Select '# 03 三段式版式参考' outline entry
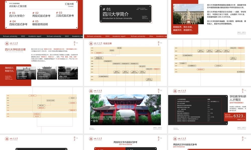The width and height of the screenshot is (251, 150). coord(65,14)
